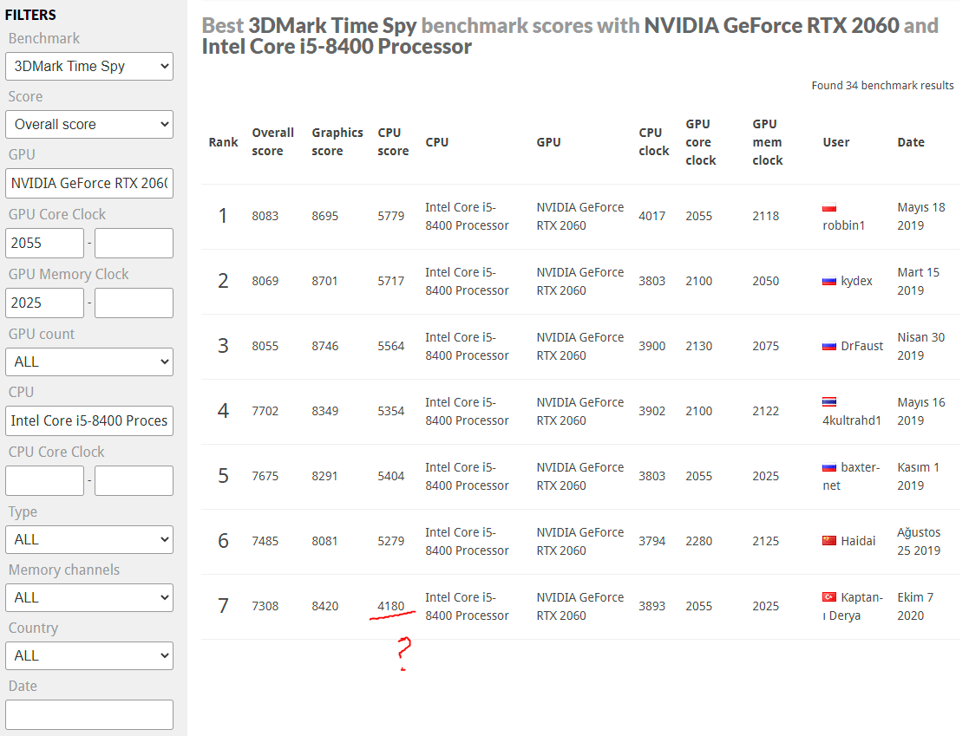Click the Poland flag icon next to robbin1

coord(829,208)
